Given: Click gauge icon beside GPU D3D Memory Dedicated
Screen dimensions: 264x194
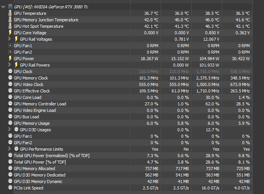Looking at the screenshot, I should tap(10, 175).
